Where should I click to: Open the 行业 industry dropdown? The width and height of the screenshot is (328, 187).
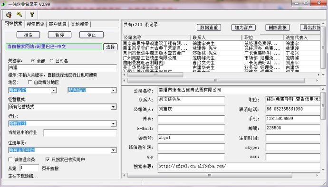tap(114, 123)
